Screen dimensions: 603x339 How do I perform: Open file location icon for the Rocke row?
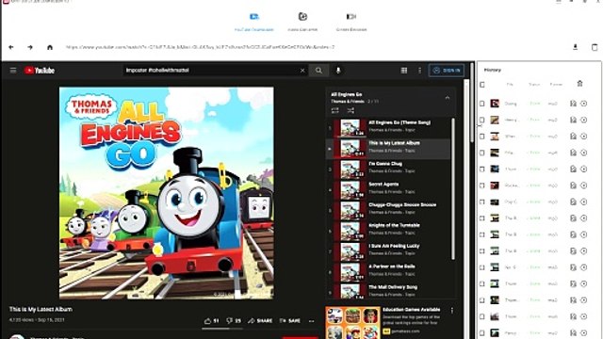[x=573, y=186]
